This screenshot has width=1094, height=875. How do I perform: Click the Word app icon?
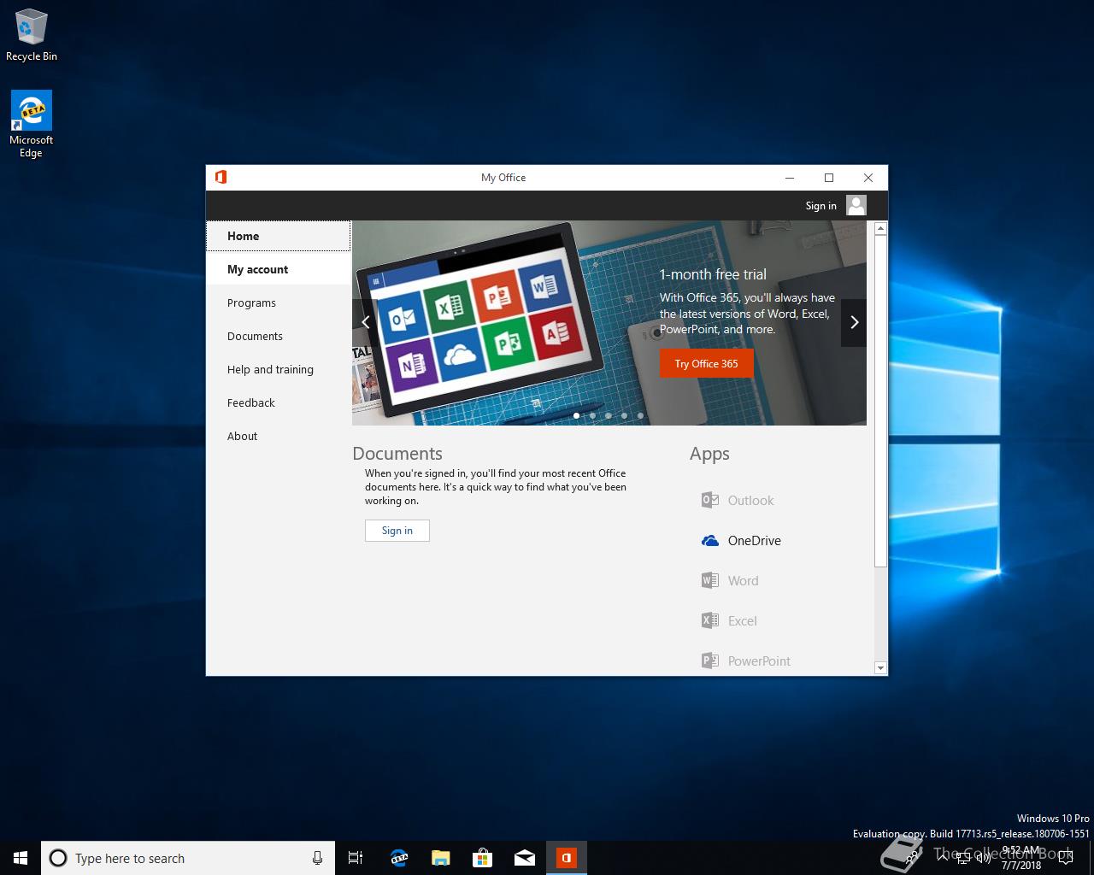[x=709, y=580]
